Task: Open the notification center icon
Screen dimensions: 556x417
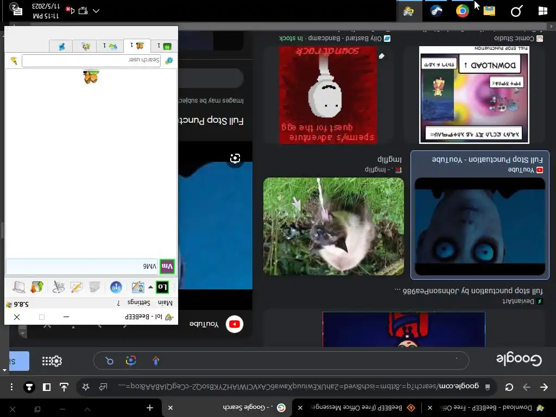Action: pyautogui.click(x=16, y=10)
